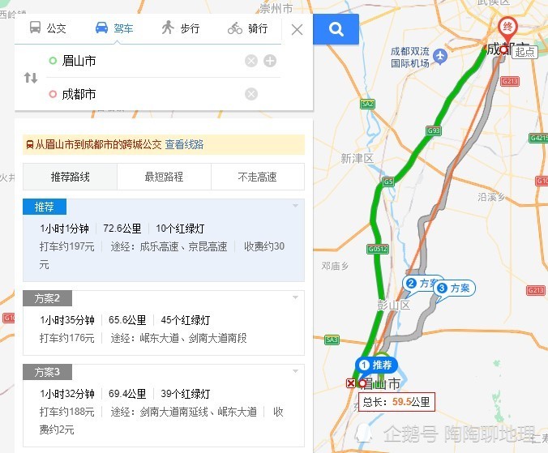Clear the 成都市 destination field

(251, 94)
